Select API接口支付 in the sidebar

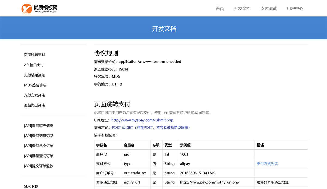point(34,65)
